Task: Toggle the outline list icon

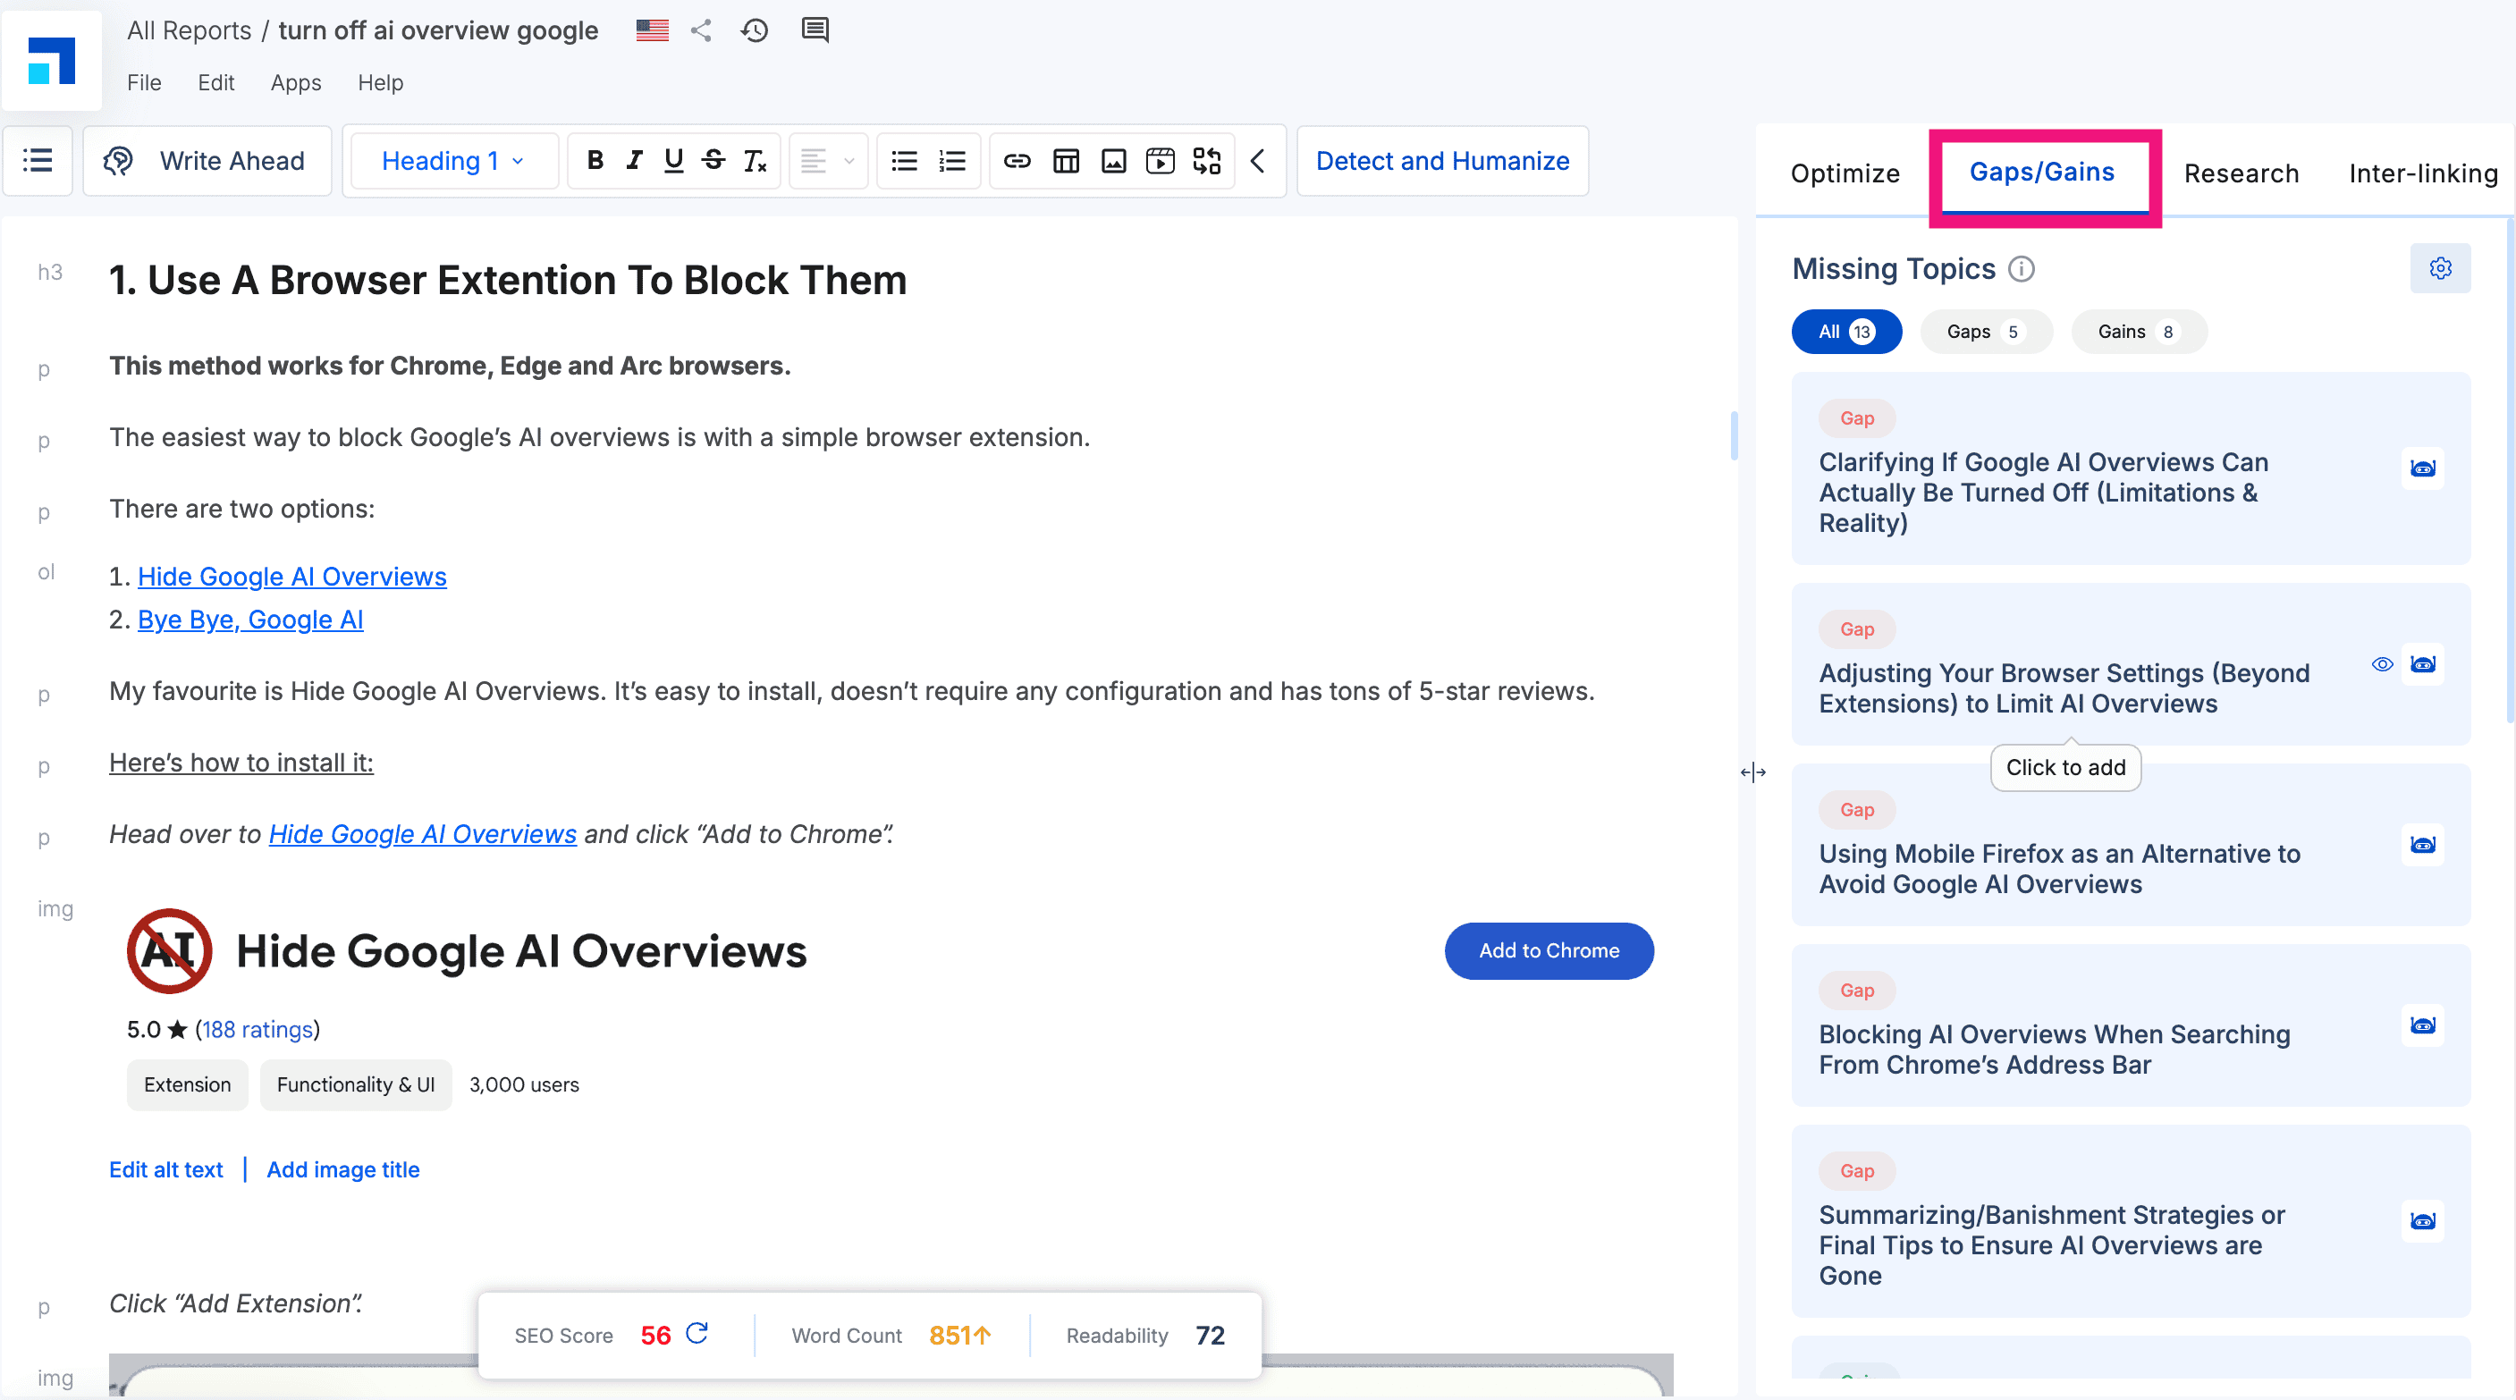Action: [38, 160]
